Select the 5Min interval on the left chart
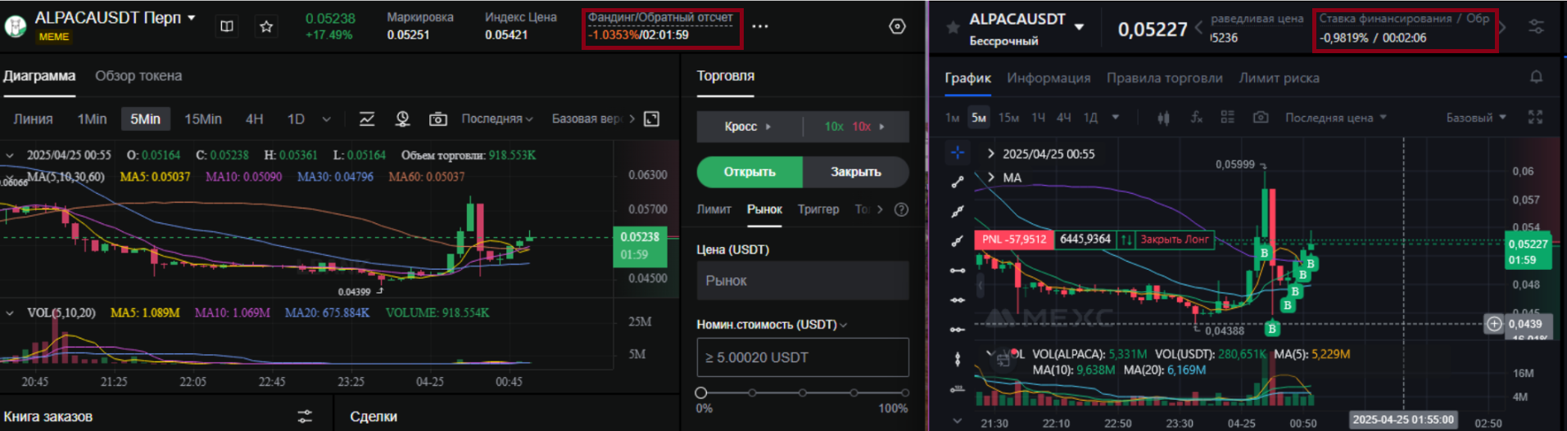The image size is (1567, 431). pos(145,119)
